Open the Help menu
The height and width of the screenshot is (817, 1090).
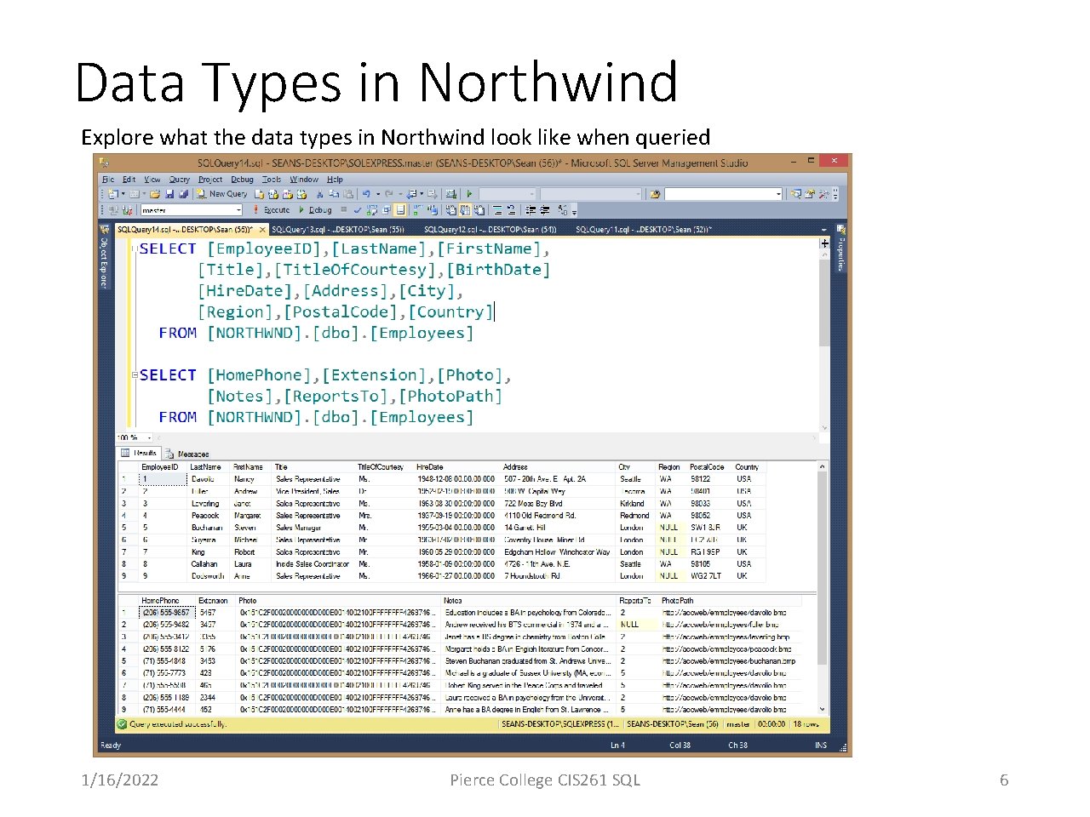click(336, 180)
